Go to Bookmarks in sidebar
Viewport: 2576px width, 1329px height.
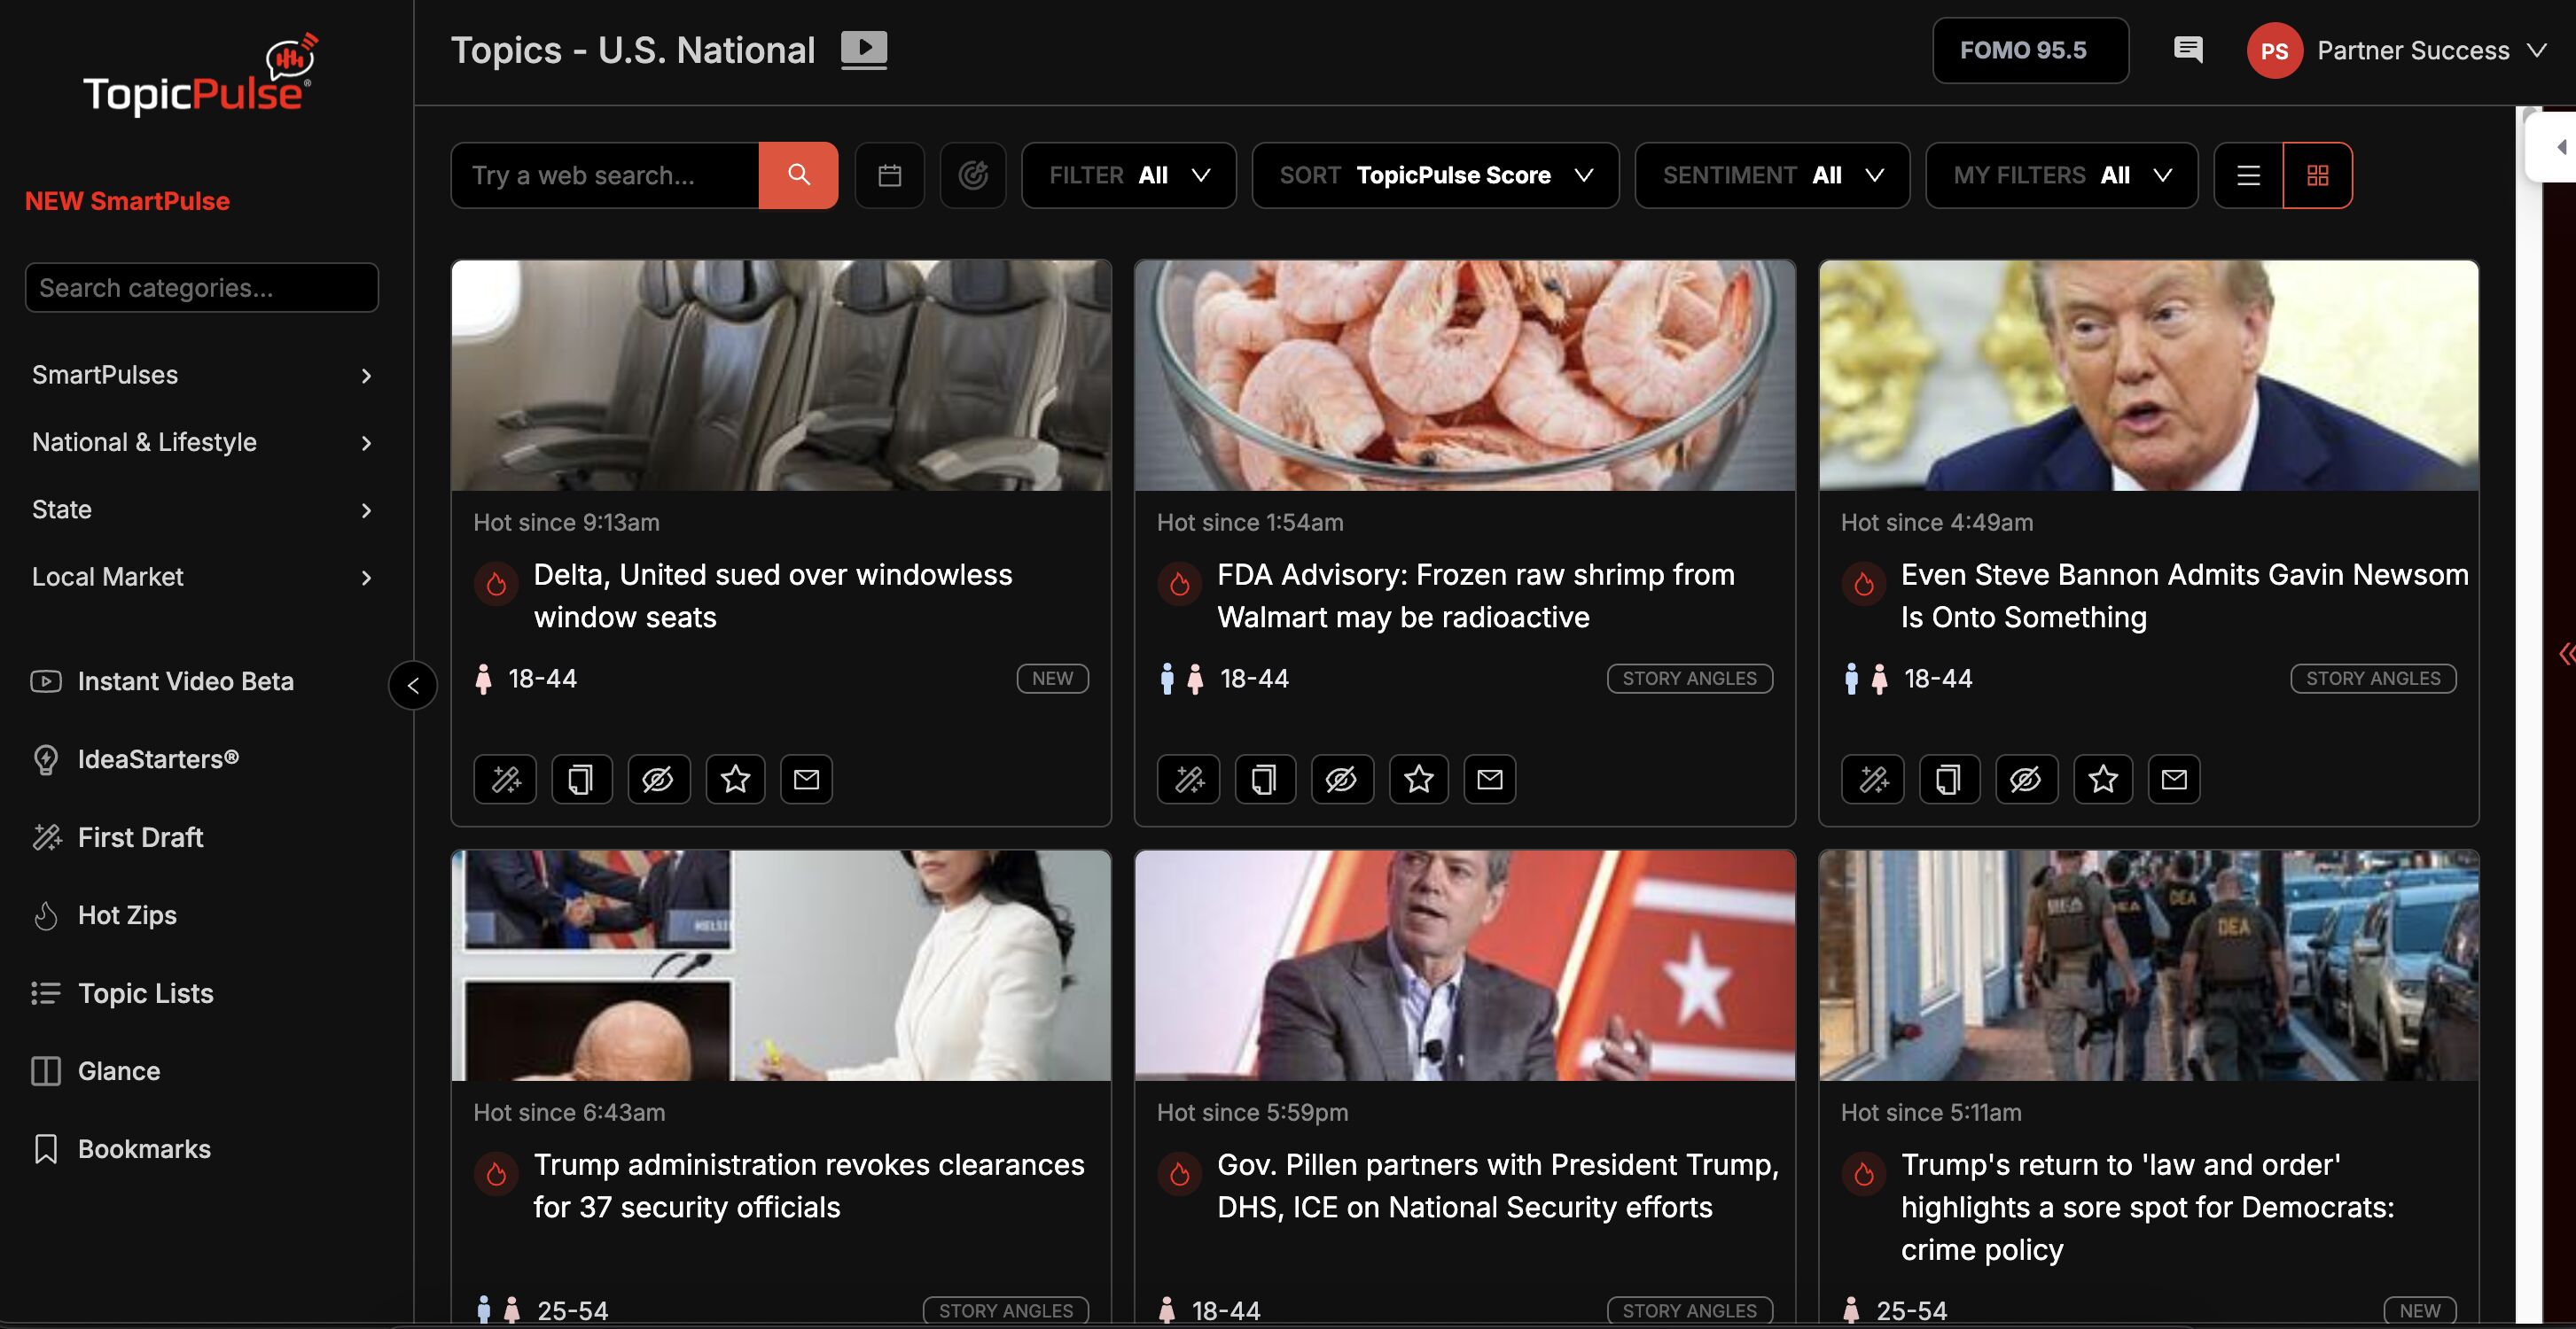144,1148
